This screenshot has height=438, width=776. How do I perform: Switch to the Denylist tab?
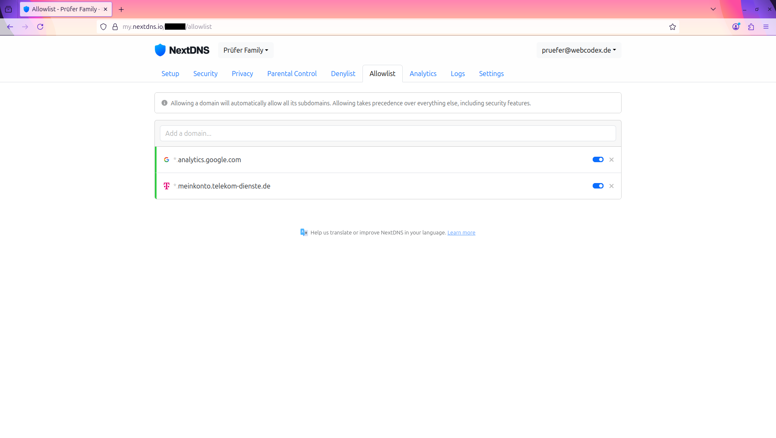tap(343, 74)
